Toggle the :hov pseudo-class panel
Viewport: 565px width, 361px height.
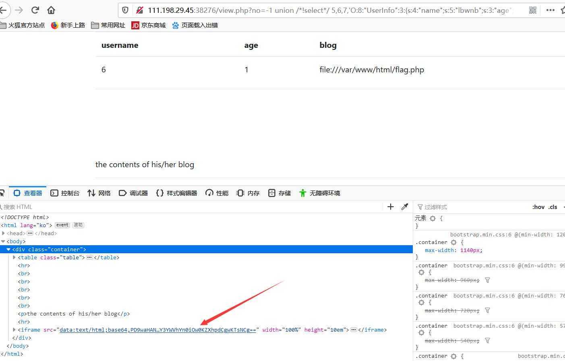point(538,207)
